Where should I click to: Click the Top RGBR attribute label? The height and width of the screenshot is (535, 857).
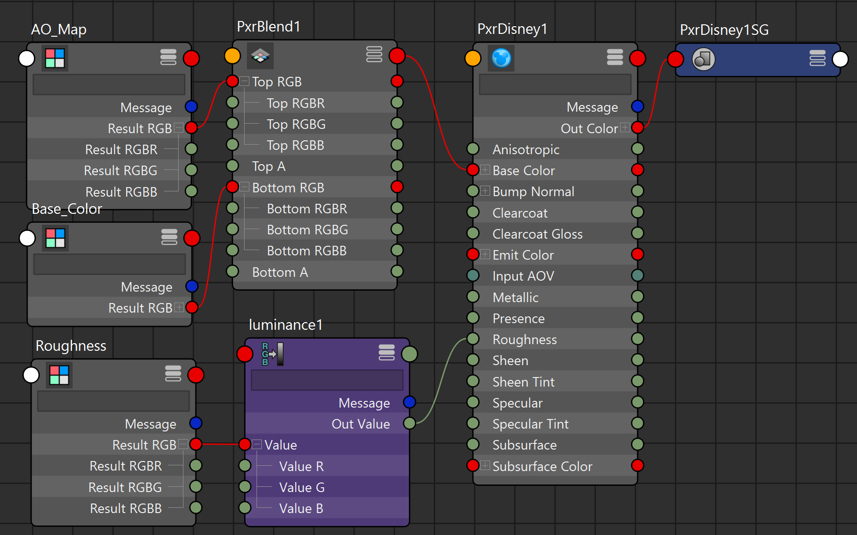(296, 103)
